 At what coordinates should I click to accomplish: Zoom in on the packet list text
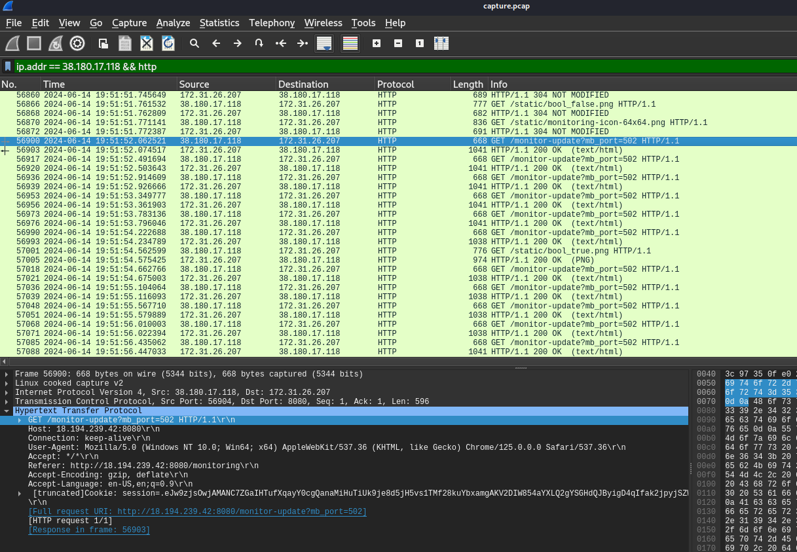tap(377, 43)
